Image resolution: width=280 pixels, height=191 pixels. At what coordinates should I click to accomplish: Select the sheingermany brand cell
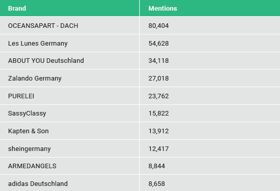tap(69, 148)
